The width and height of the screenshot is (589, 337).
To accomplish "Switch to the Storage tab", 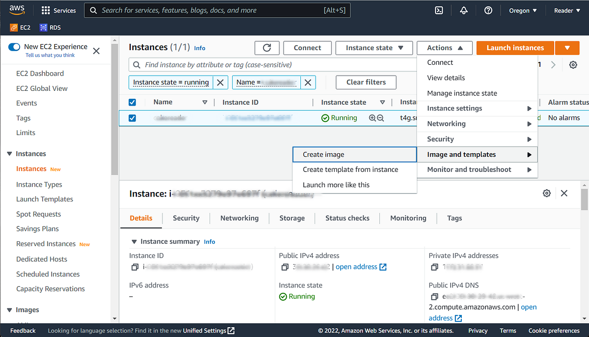I will 292,218.
